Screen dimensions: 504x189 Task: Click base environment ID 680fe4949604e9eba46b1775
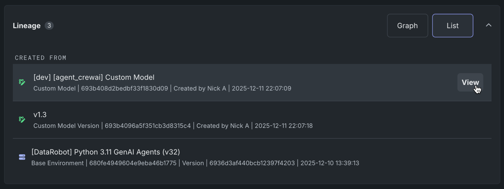[x=133, y=163]
